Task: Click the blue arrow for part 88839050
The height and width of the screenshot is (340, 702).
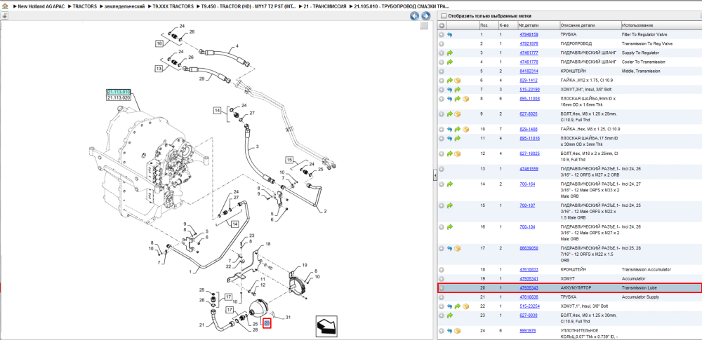Action: click(449, 248)
